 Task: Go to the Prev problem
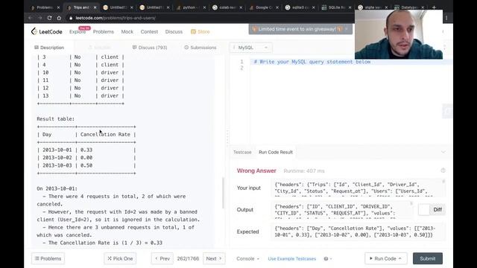coord(162,258)
